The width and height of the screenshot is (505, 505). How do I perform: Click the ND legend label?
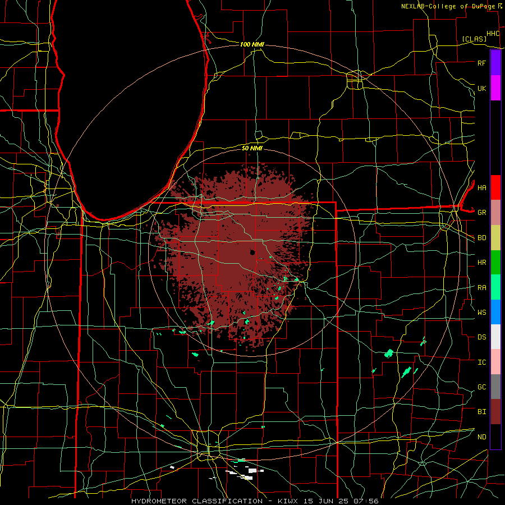click(481, 437)
